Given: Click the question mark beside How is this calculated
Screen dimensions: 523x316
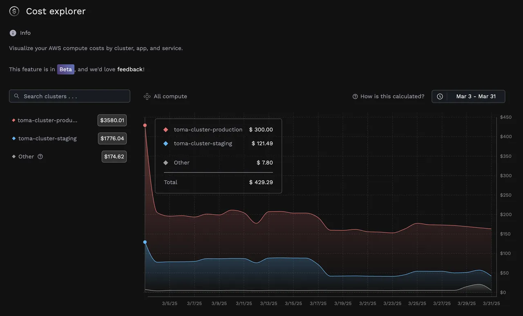Looking at the screenshot, I should [x=355, y=97].
